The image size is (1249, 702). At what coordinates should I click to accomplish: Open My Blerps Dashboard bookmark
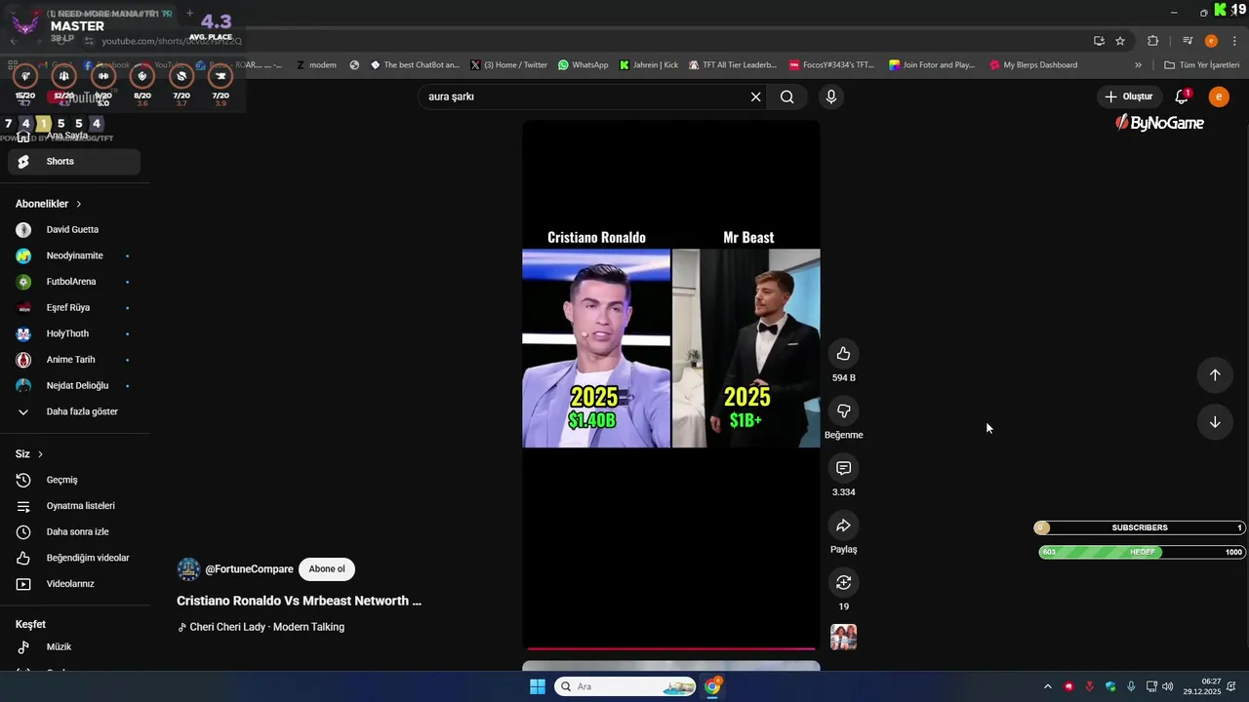(1033, 65)
